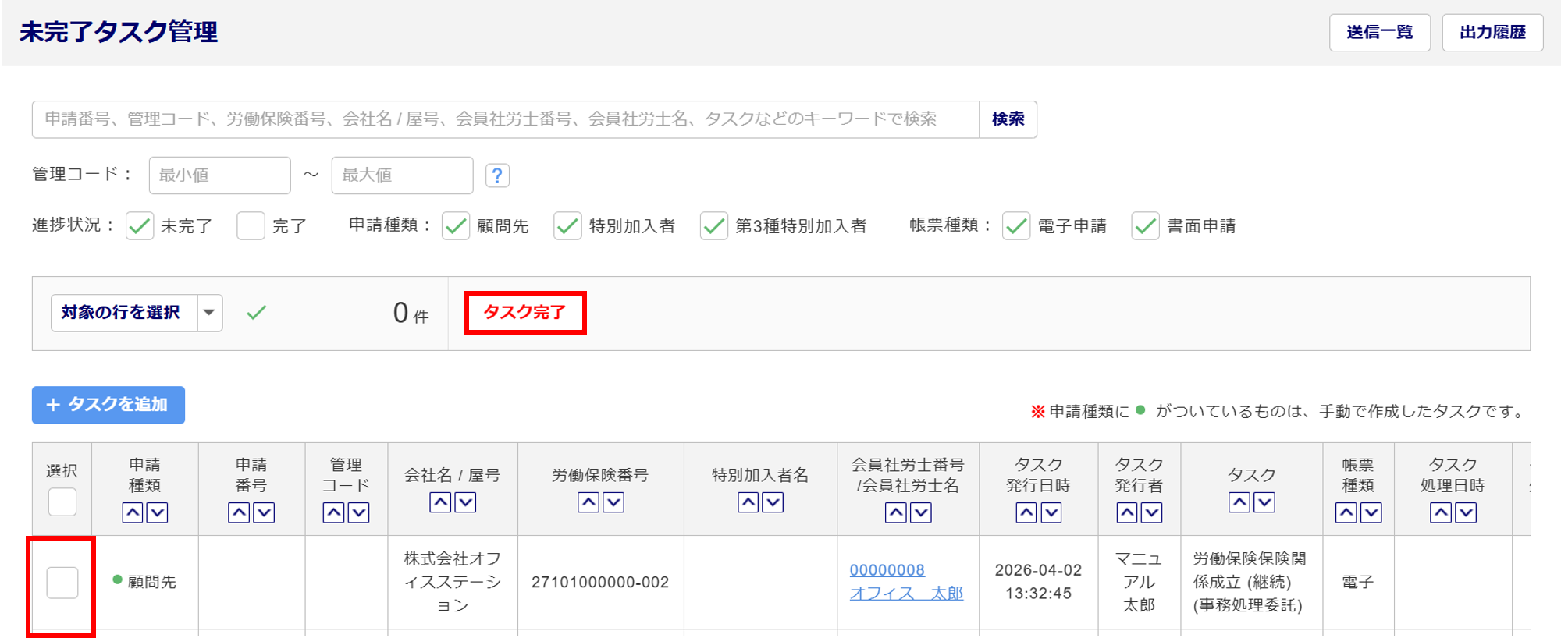
Task: Sort 労働保険番号 column ascending arrow
Action: tap(588, 502)
